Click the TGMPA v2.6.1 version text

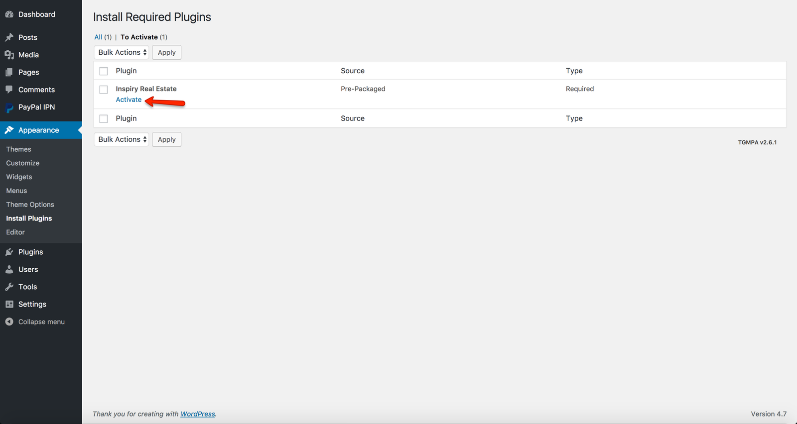click(757, 142)
